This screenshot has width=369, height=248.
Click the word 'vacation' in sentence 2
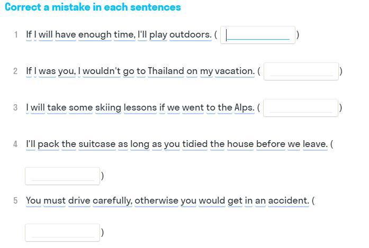[x=235, y=71]
